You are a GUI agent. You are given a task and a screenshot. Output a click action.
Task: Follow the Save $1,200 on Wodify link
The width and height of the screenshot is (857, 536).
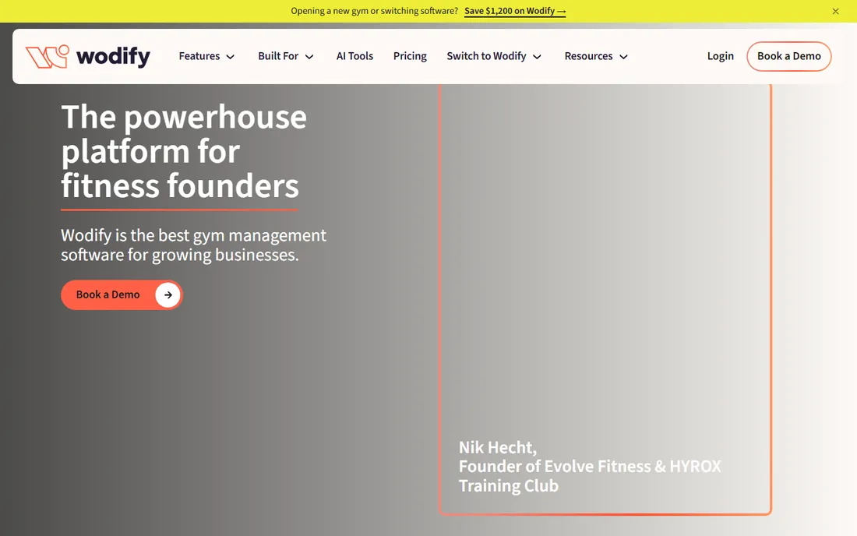tap(515, 11)
